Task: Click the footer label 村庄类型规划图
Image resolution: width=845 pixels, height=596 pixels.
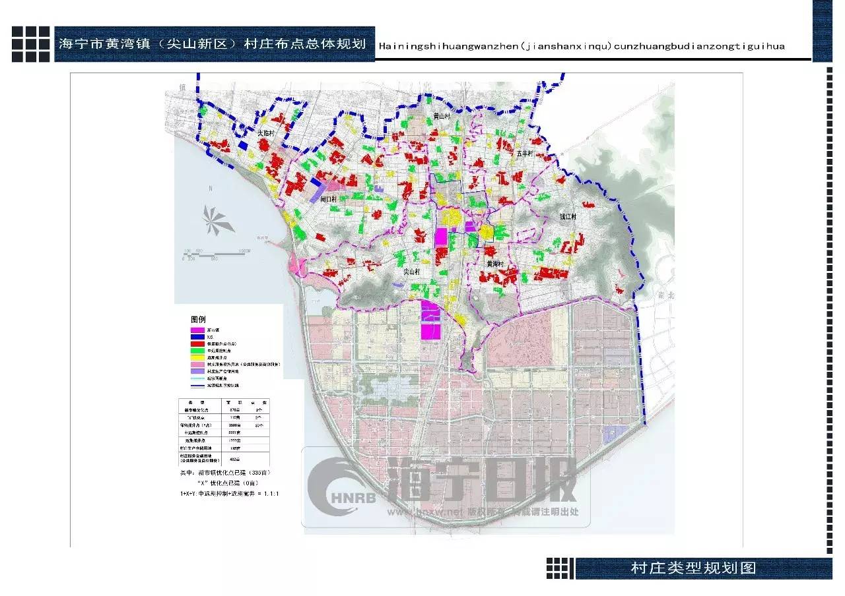Action: 693,568
